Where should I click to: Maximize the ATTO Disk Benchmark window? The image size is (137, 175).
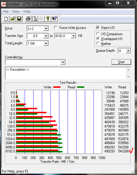pos(117,3)
